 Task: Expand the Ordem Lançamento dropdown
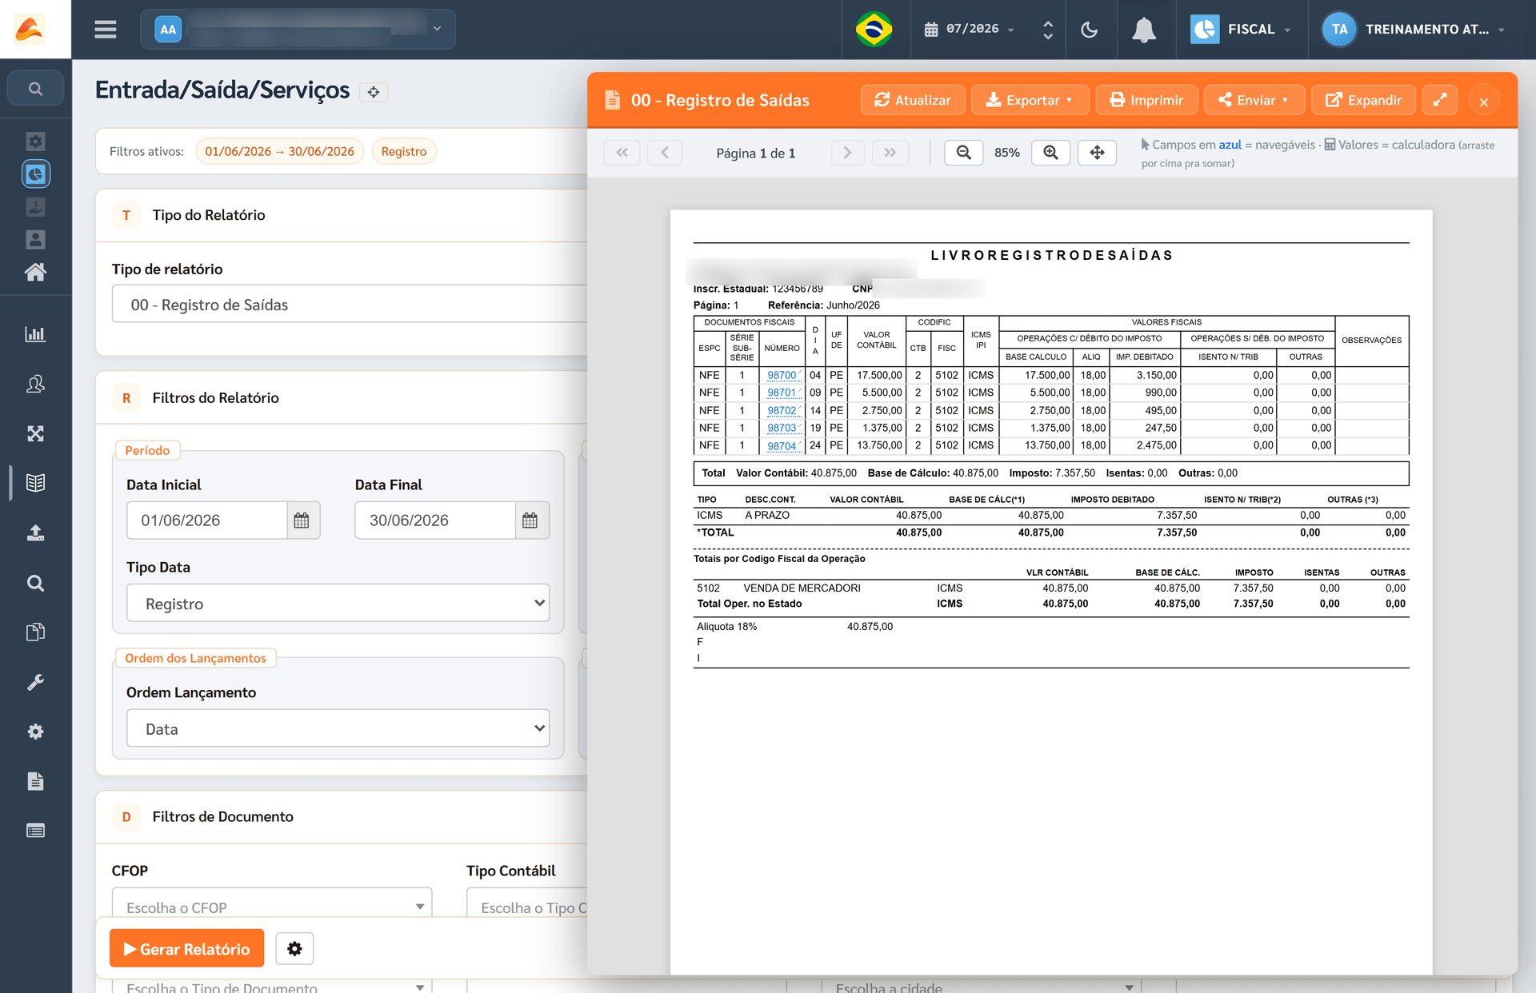coord(338,728)
